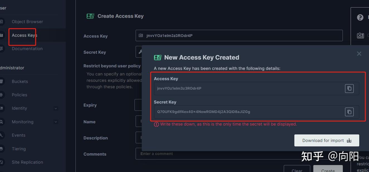
Task: Copy the Secret Key value
Action: (349, 112)
